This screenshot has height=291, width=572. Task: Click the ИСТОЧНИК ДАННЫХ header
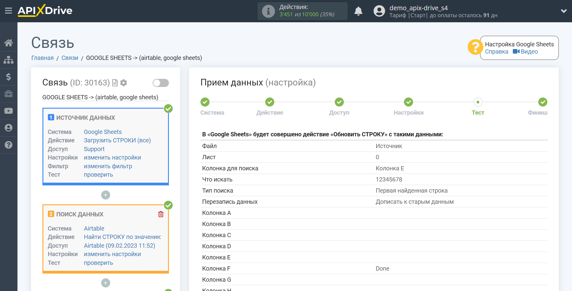point(85,118)
